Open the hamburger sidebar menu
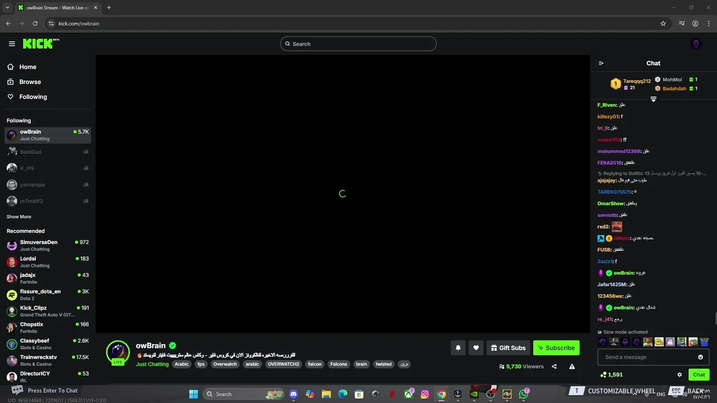 (12, 44)
